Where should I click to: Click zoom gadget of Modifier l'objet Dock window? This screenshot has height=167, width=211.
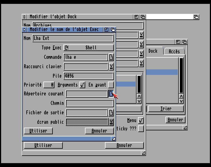(x=136, y=17)
